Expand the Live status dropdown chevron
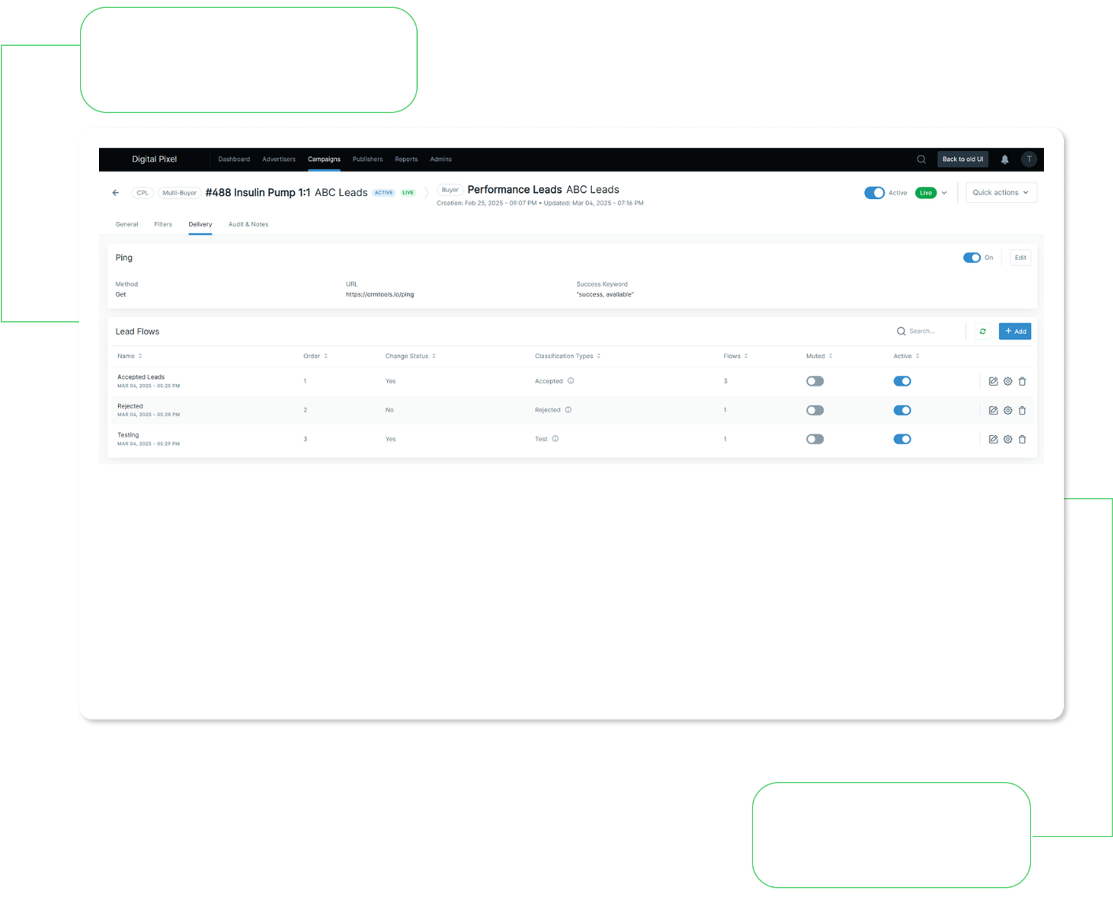 click(944, 193)
